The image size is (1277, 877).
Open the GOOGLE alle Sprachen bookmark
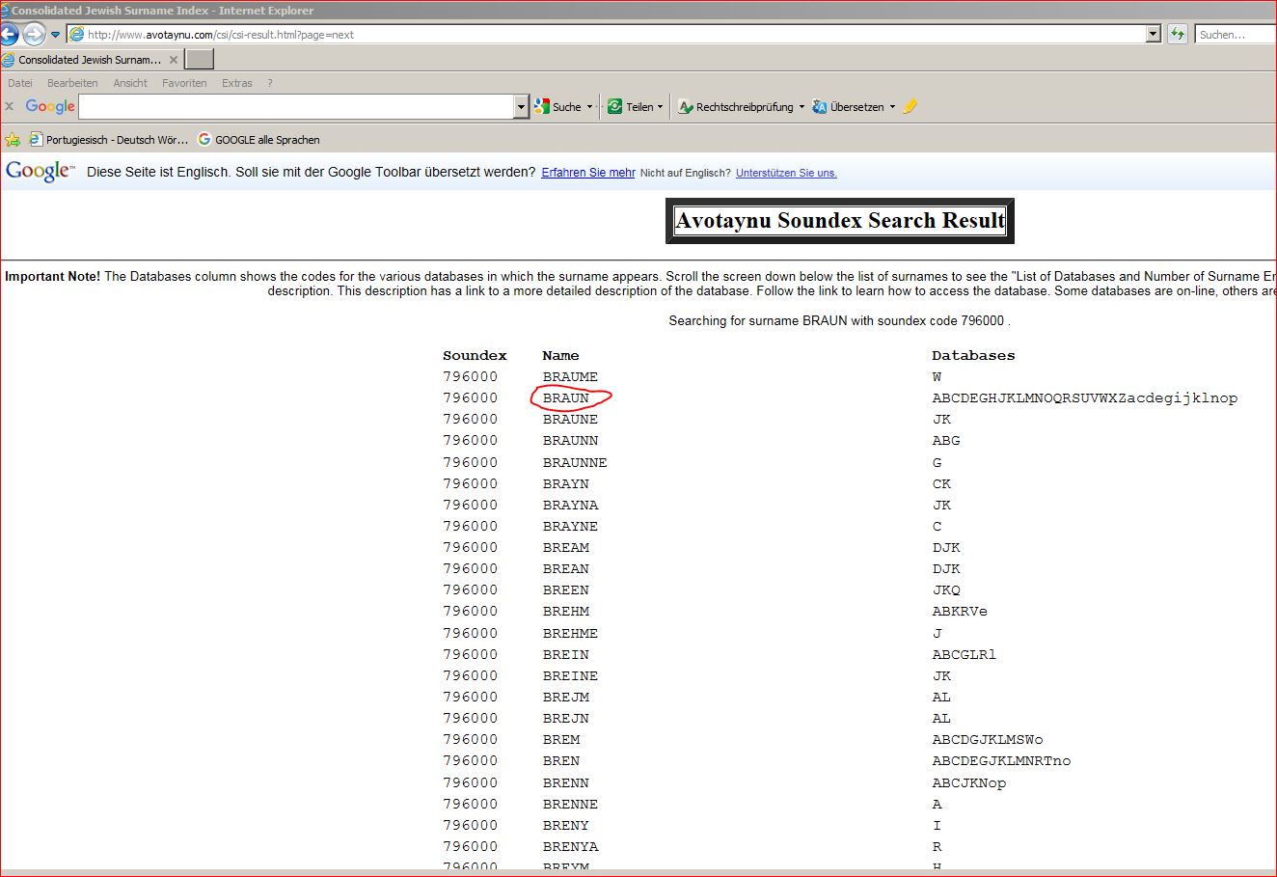coord(258,139)
